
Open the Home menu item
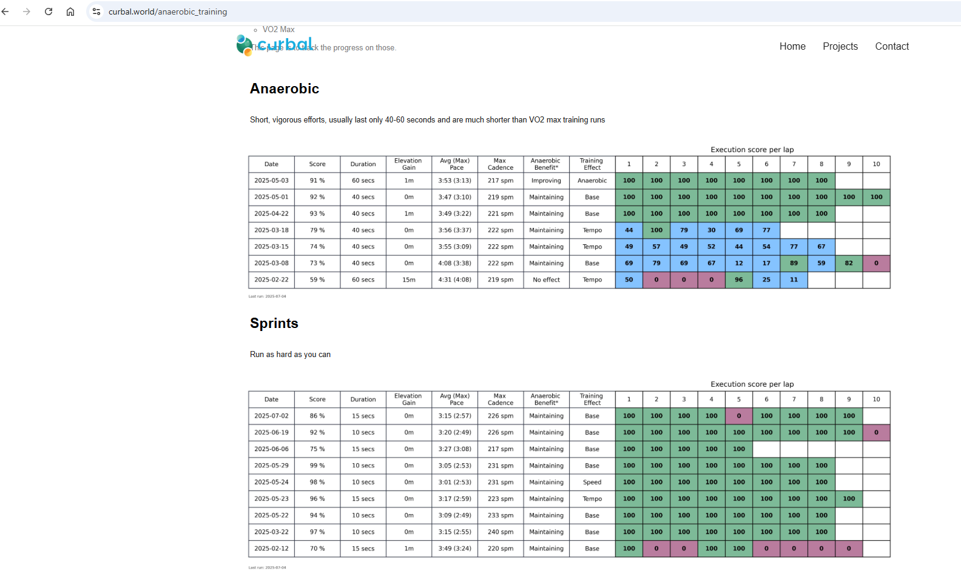[792, 47]
